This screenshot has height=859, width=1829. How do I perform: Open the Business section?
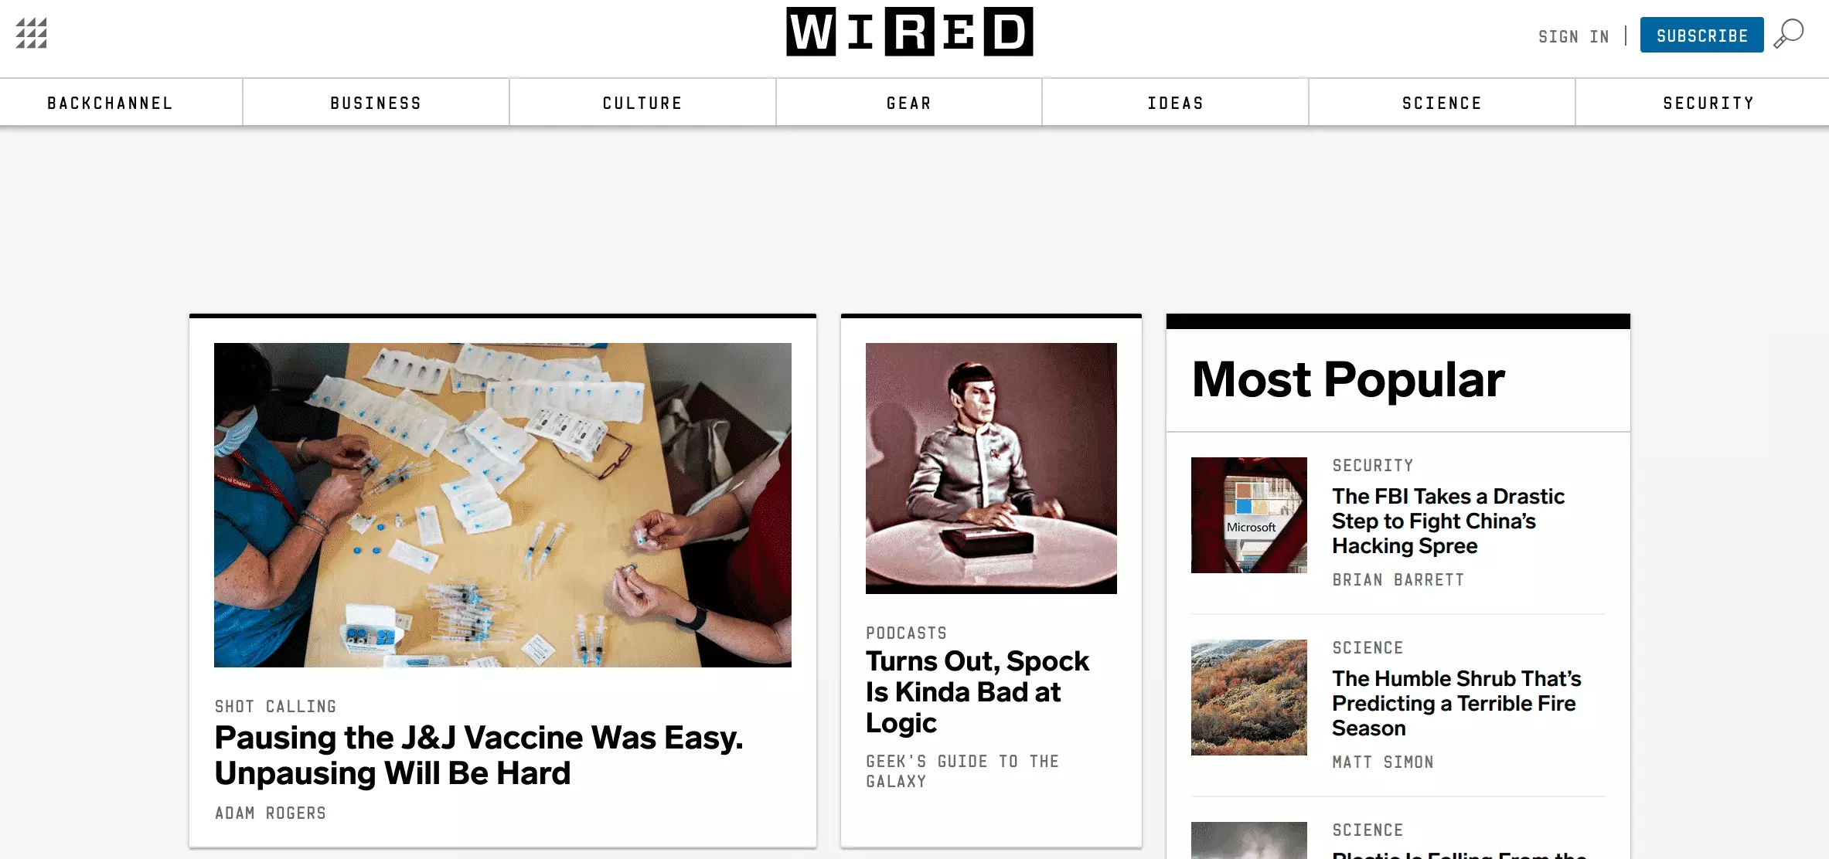[x=376, y=103]
